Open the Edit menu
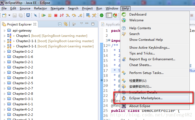Screen dimensions: 195x120 click(13, 8)
